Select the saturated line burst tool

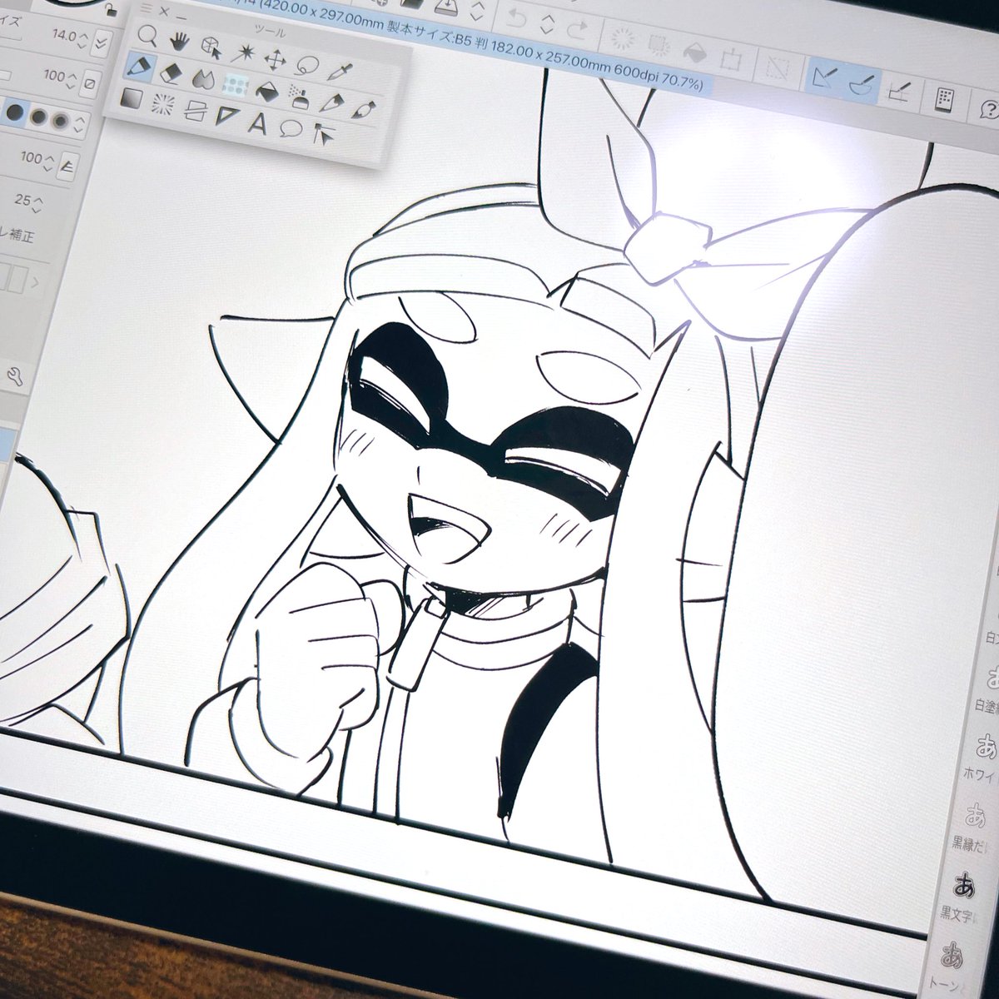pyautogui.click(x=163, y=104)
